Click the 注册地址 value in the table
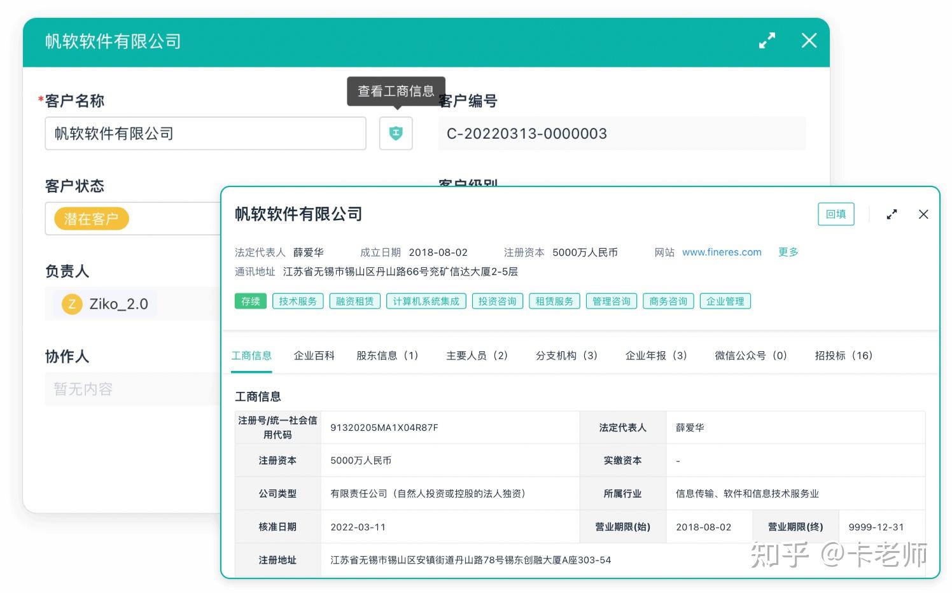952x593 pixels. 470,560
